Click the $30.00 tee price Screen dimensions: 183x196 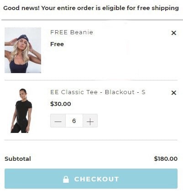tap(61, 104)
